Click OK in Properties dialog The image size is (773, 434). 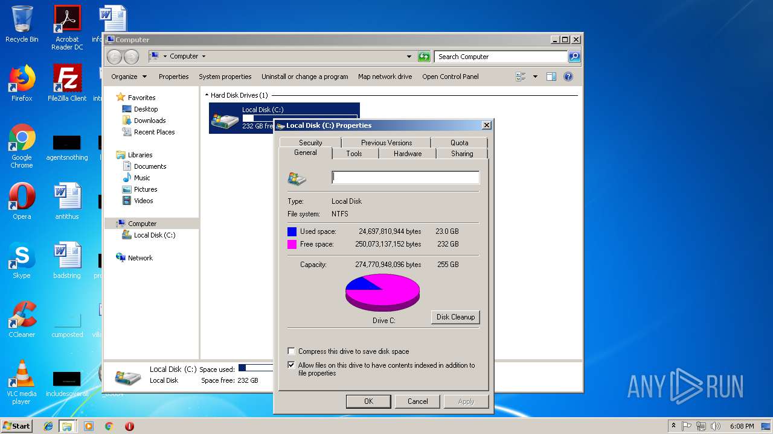coord(368,401)
